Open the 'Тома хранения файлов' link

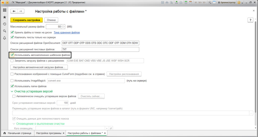tap(67, 33)
